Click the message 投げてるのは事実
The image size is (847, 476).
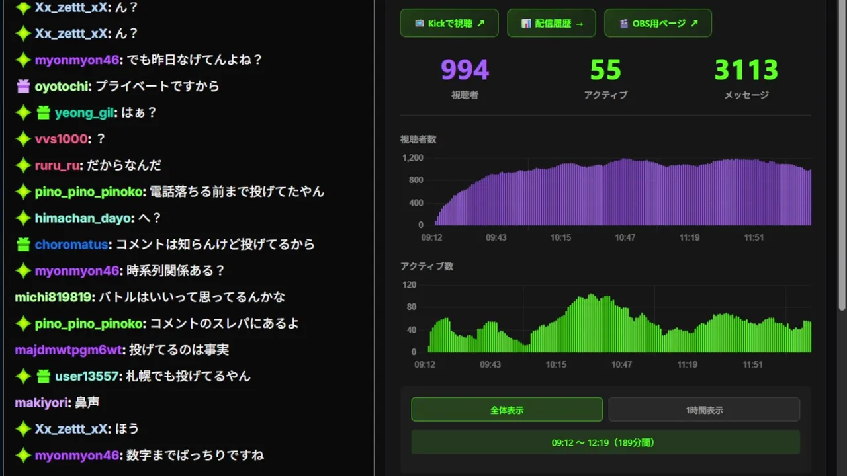coord(179,350)
